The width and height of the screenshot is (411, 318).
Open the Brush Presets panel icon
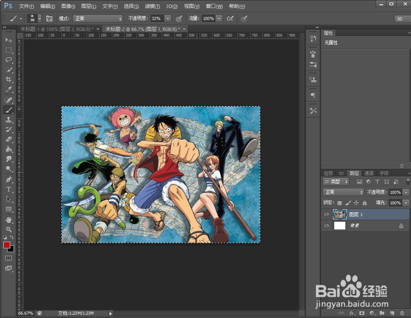(x=313, y=64)
